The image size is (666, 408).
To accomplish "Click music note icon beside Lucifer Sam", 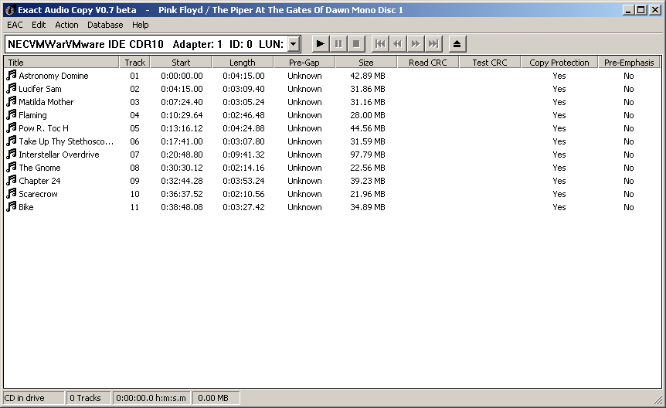I will point(12,88).
